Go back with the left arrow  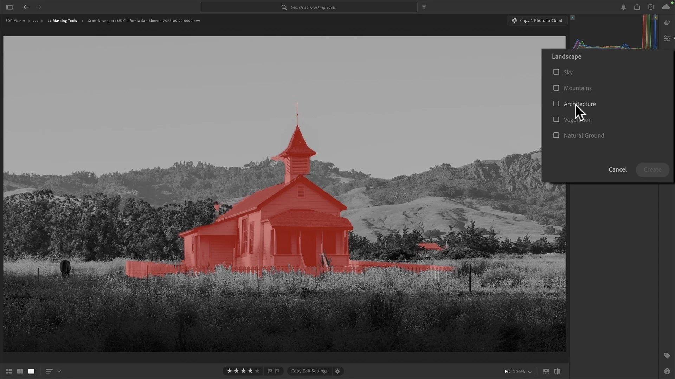[x=26, y=7]
